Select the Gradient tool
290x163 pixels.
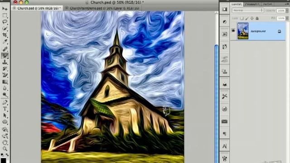tap(5, 81)
